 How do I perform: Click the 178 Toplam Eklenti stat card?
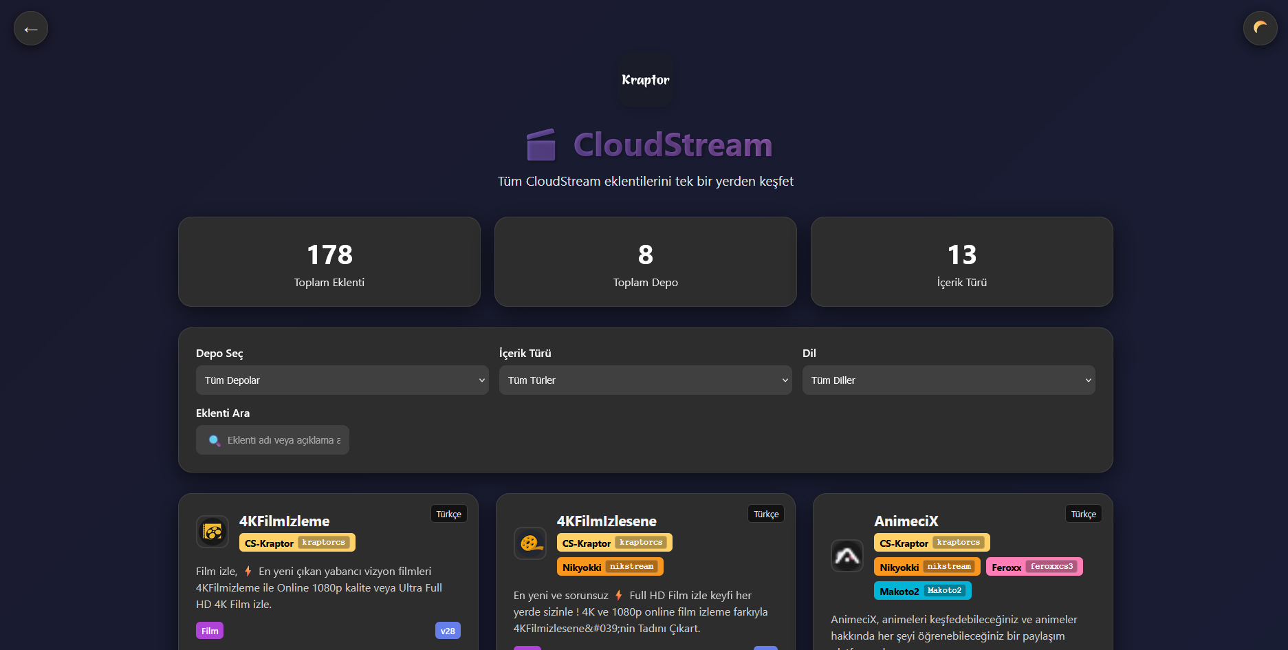329,262
